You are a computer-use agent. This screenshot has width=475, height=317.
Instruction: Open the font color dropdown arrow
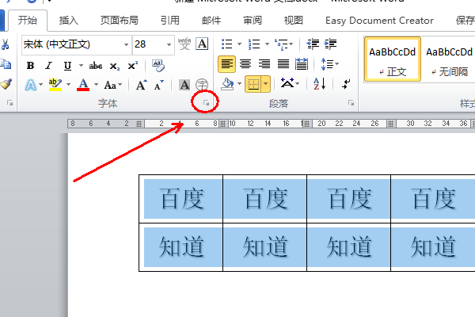coord(96,85)
